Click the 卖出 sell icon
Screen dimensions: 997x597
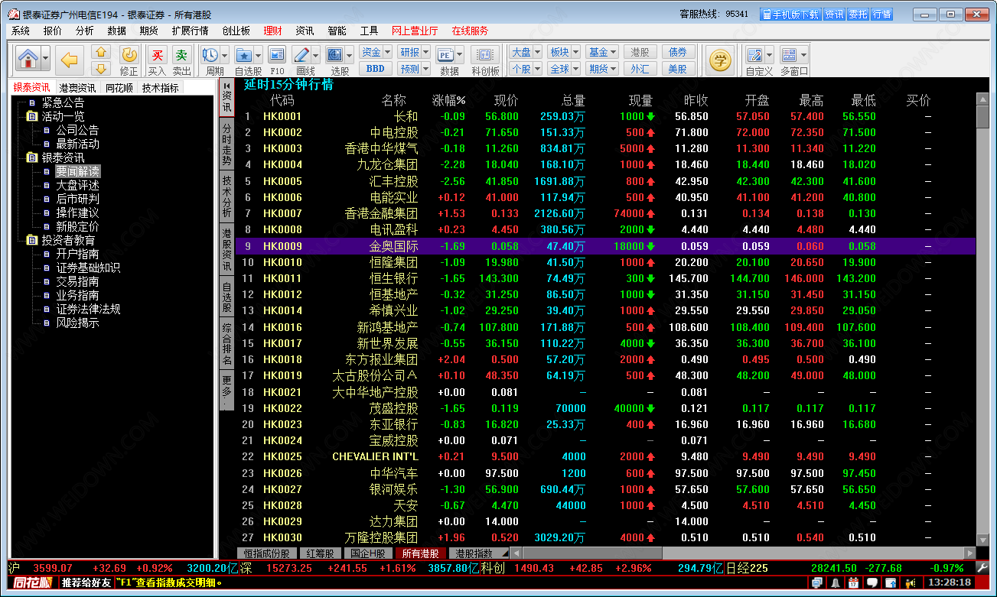pos(181,55)
